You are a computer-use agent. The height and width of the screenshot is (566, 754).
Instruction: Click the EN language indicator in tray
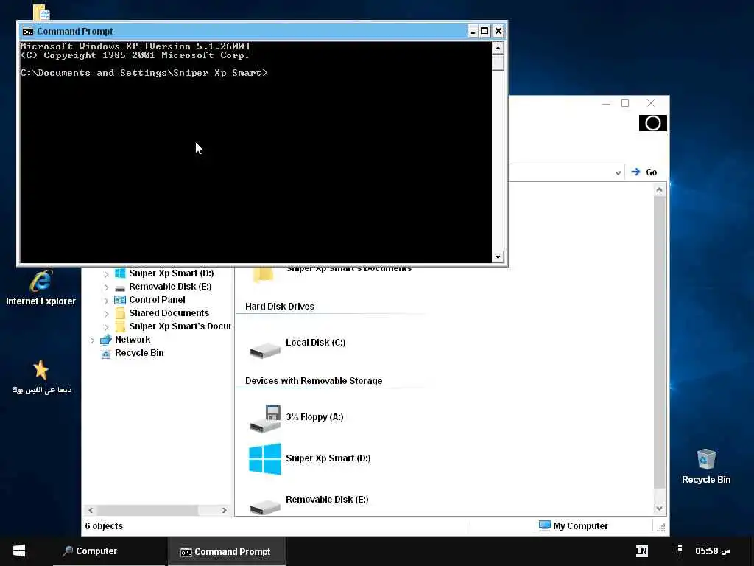point(641,551)
